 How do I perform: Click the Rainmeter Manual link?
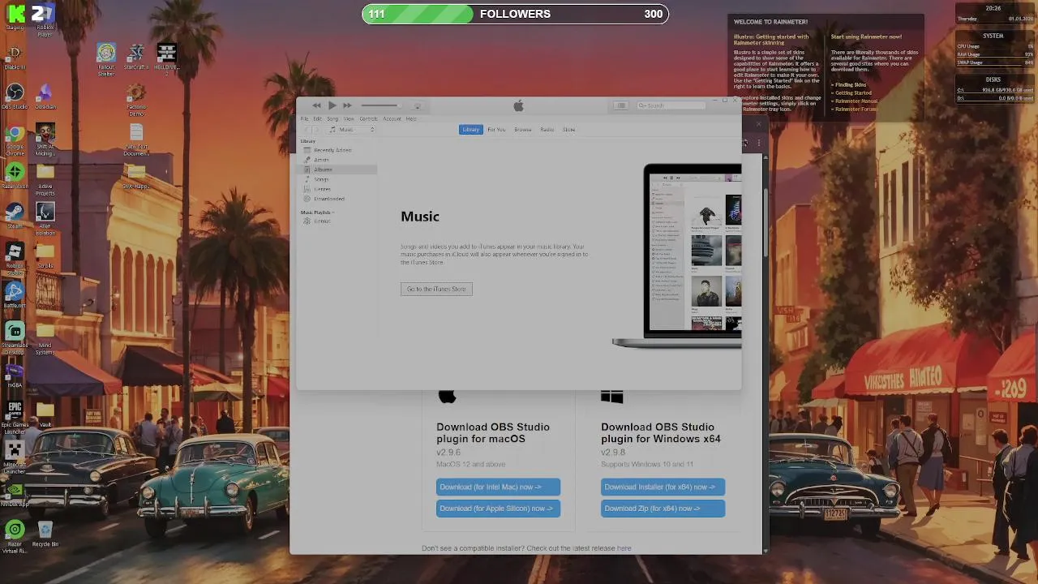pyautogui.click(x=856, y=101)
